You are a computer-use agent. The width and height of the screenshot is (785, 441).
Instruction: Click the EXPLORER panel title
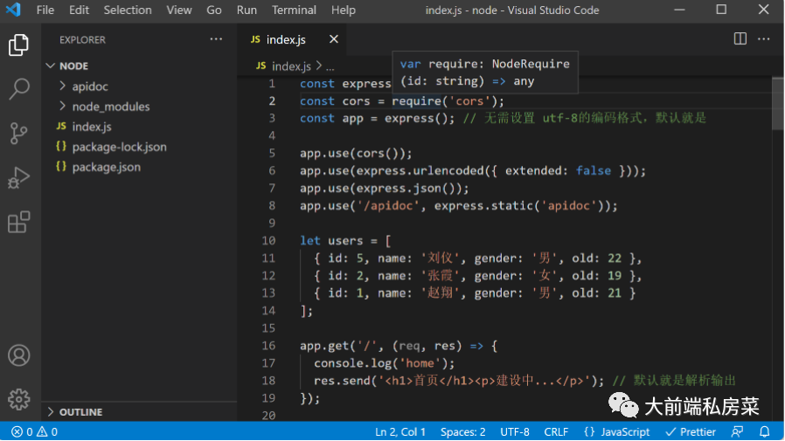(82, 39)
